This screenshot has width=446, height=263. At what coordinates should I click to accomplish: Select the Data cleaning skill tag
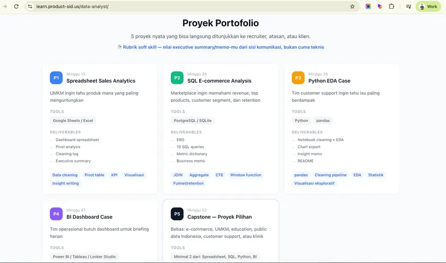(x=65, y=175)
